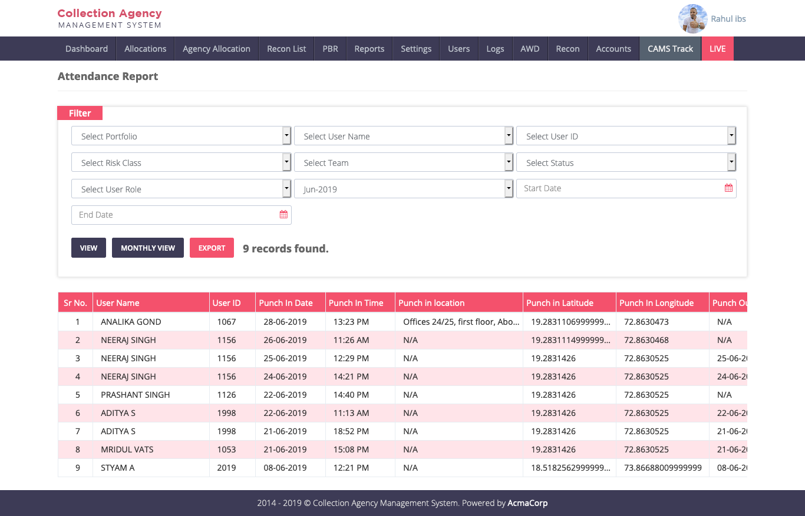Change the Jun-2019 month dropdown
Viewport: 805px width, 516px height.
tap(404, 189)
